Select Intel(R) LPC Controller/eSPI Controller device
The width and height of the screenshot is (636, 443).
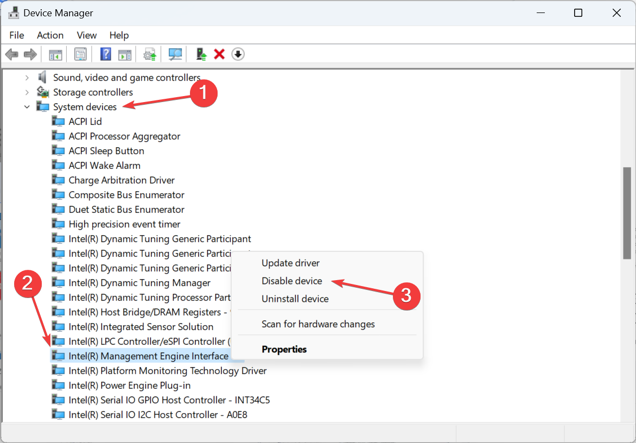149,341
